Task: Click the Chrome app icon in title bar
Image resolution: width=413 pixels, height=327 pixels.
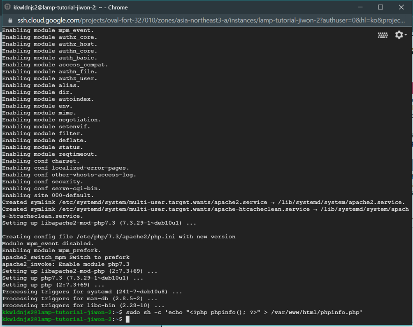Action: click(7, 7)
